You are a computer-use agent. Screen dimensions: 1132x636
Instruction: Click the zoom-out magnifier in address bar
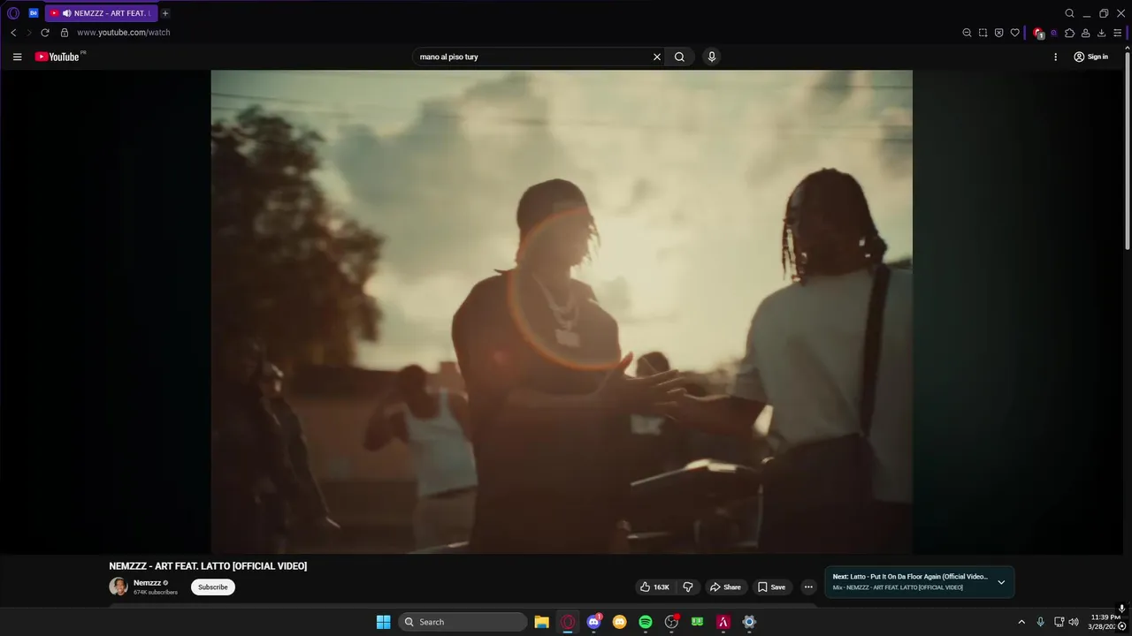coord(967,33)
